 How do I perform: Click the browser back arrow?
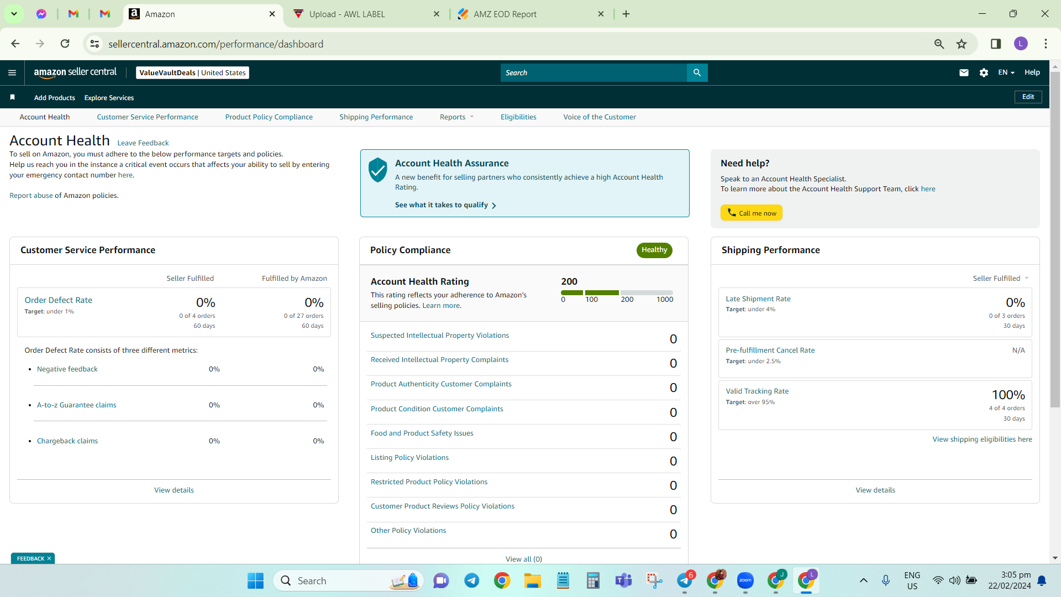click(x=15, y=44)
